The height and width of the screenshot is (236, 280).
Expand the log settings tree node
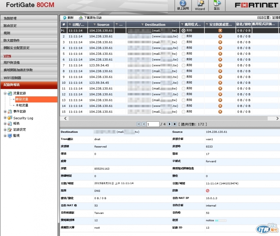tap(5, 129)
